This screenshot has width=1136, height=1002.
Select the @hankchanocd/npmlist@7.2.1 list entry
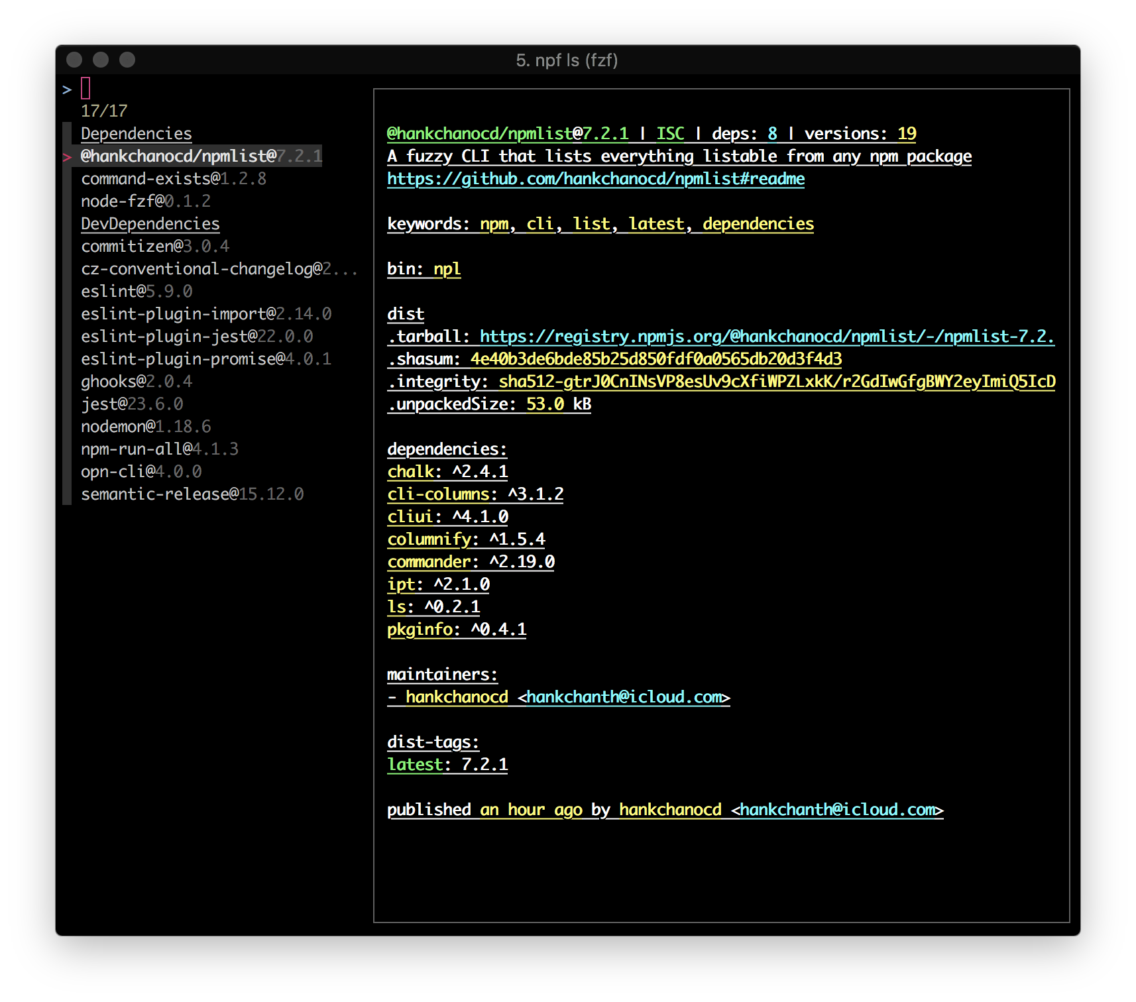[201, 156]
